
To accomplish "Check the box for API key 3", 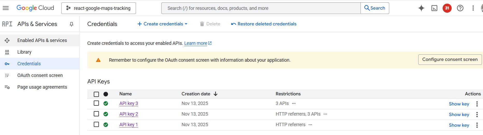I will pos(96,103).
